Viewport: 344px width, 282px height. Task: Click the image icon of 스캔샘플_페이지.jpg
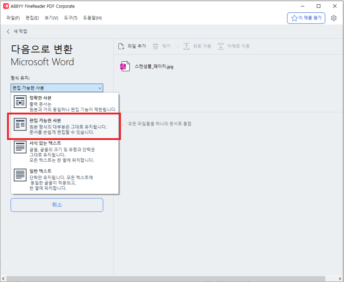click(125, 66)
